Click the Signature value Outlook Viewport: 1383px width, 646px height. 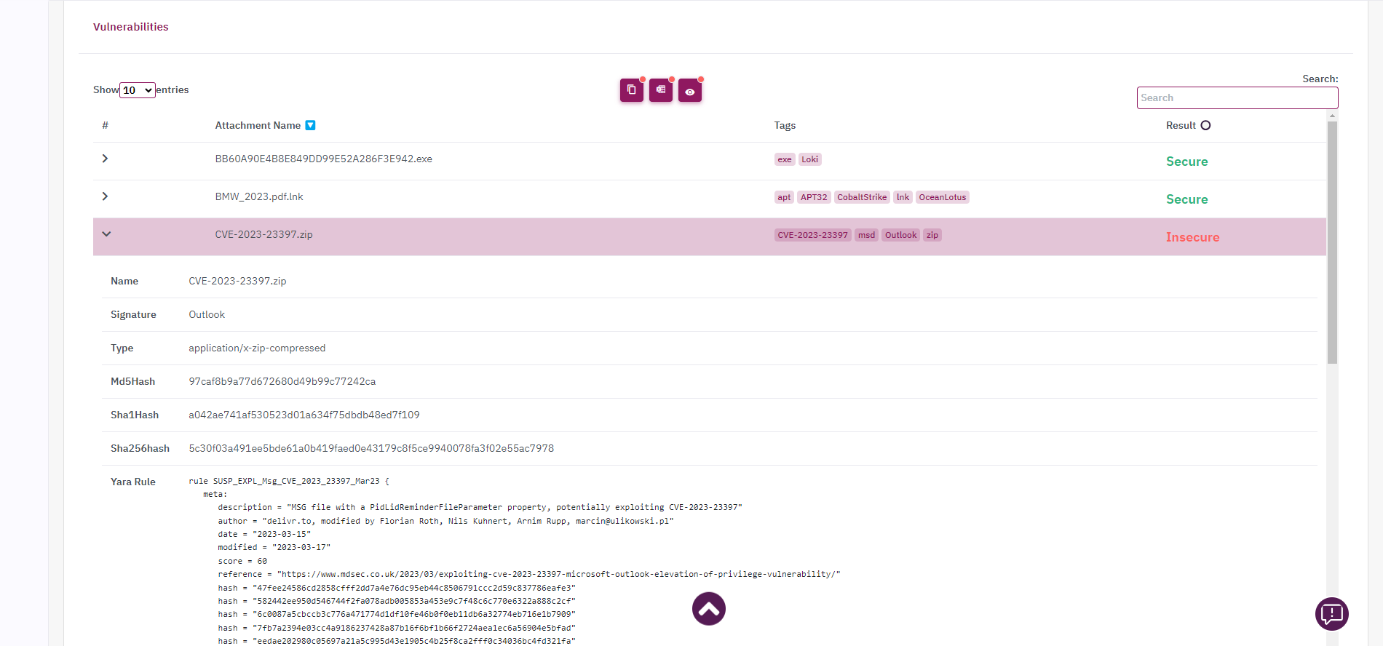(x=207, y=314)
